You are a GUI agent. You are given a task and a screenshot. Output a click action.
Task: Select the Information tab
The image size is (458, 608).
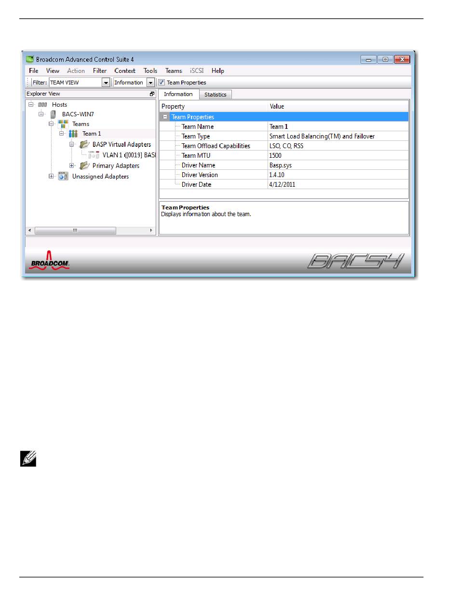tap(178, 94)
